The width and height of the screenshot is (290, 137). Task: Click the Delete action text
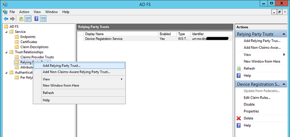(x=248, y=118)
